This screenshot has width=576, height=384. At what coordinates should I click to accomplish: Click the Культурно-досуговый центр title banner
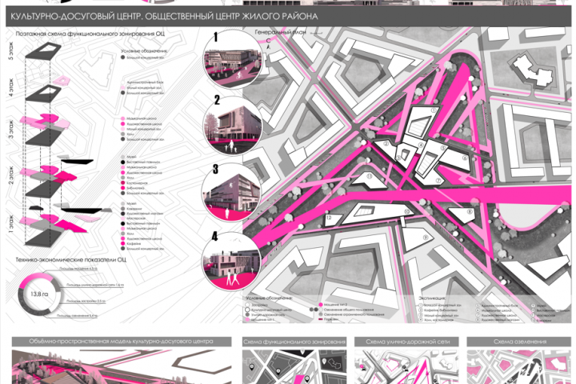[288, 16]
